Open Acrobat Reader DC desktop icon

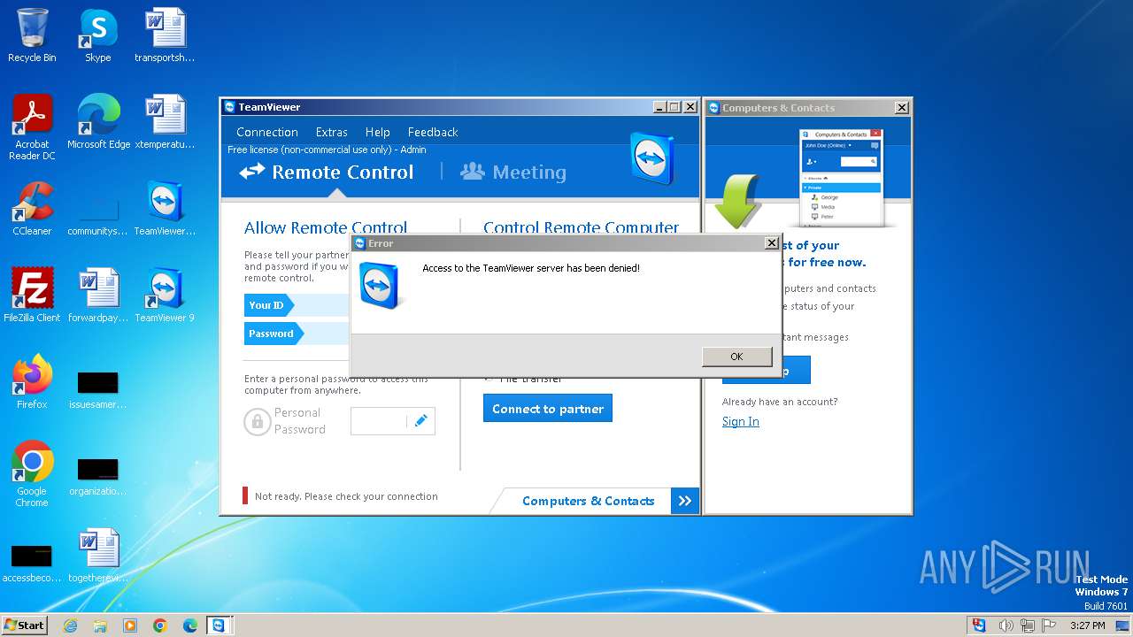click(x=32, y=128)
